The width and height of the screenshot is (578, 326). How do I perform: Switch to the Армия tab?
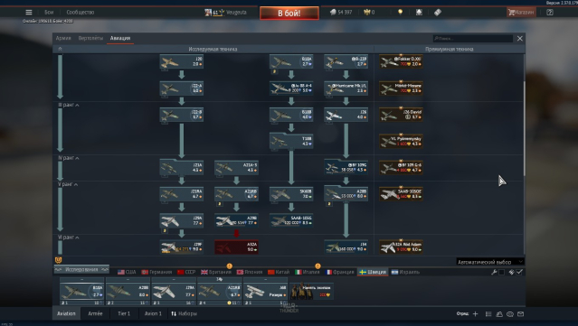coord(63,38)
